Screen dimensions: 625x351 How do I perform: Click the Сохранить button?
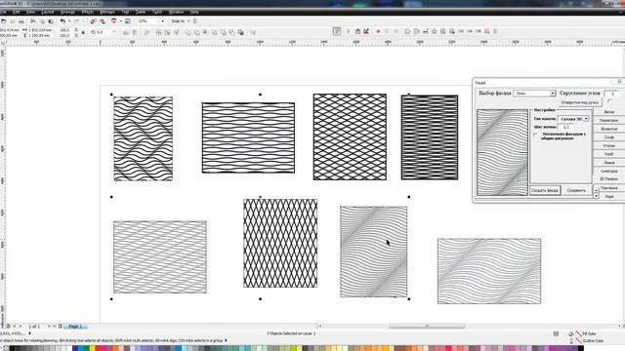tap(576, 191)
